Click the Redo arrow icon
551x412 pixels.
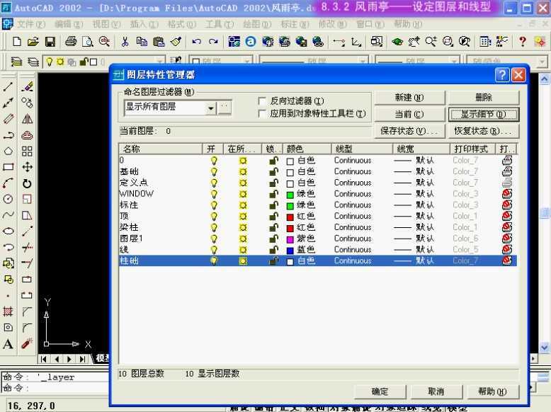coord(213,42)
